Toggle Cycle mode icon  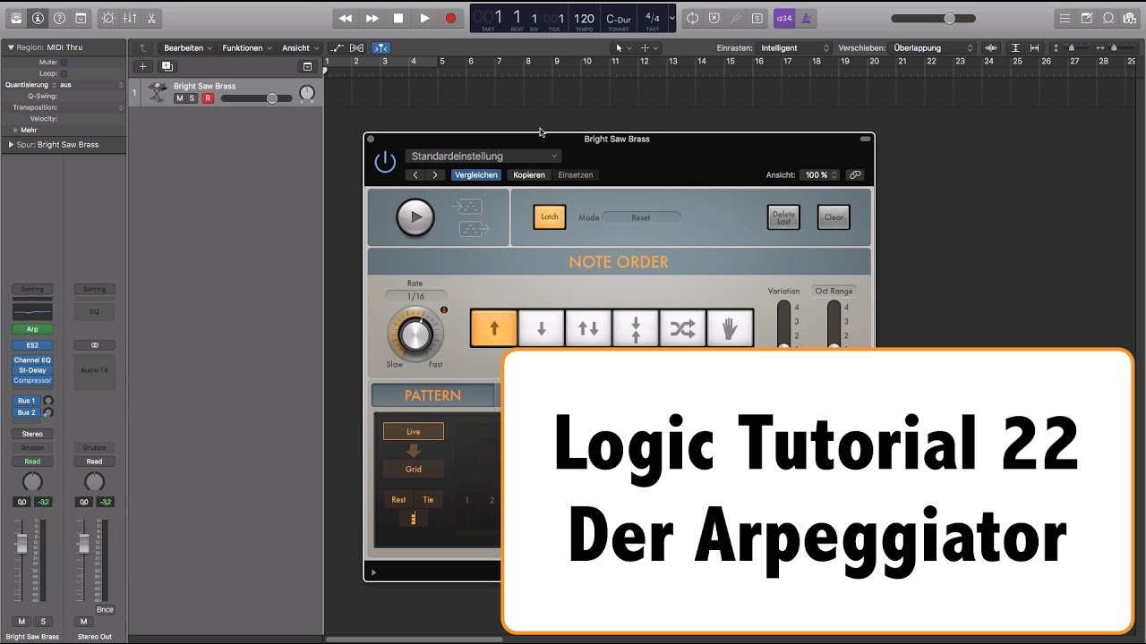[x=692, y=18]
